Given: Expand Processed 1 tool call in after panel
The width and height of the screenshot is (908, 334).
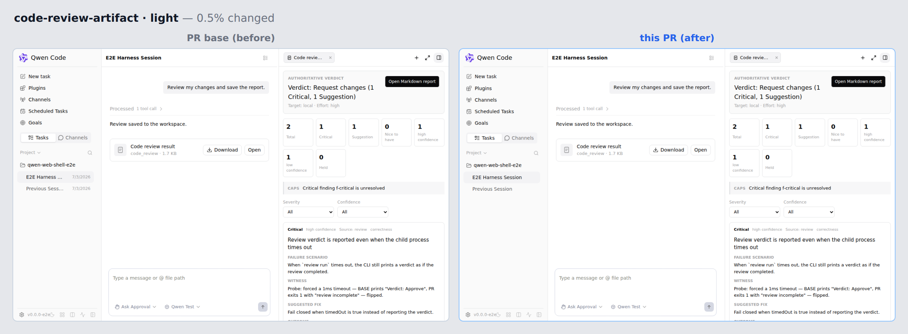Looking at the screenshot, I should tap(582, 109).
